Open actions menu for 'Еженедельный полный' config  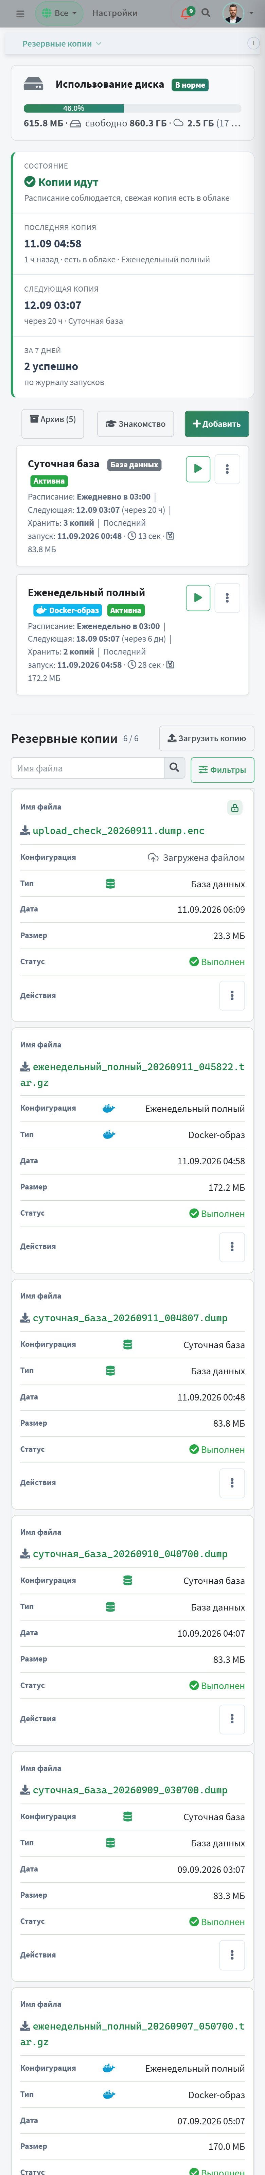pos(227,598)
